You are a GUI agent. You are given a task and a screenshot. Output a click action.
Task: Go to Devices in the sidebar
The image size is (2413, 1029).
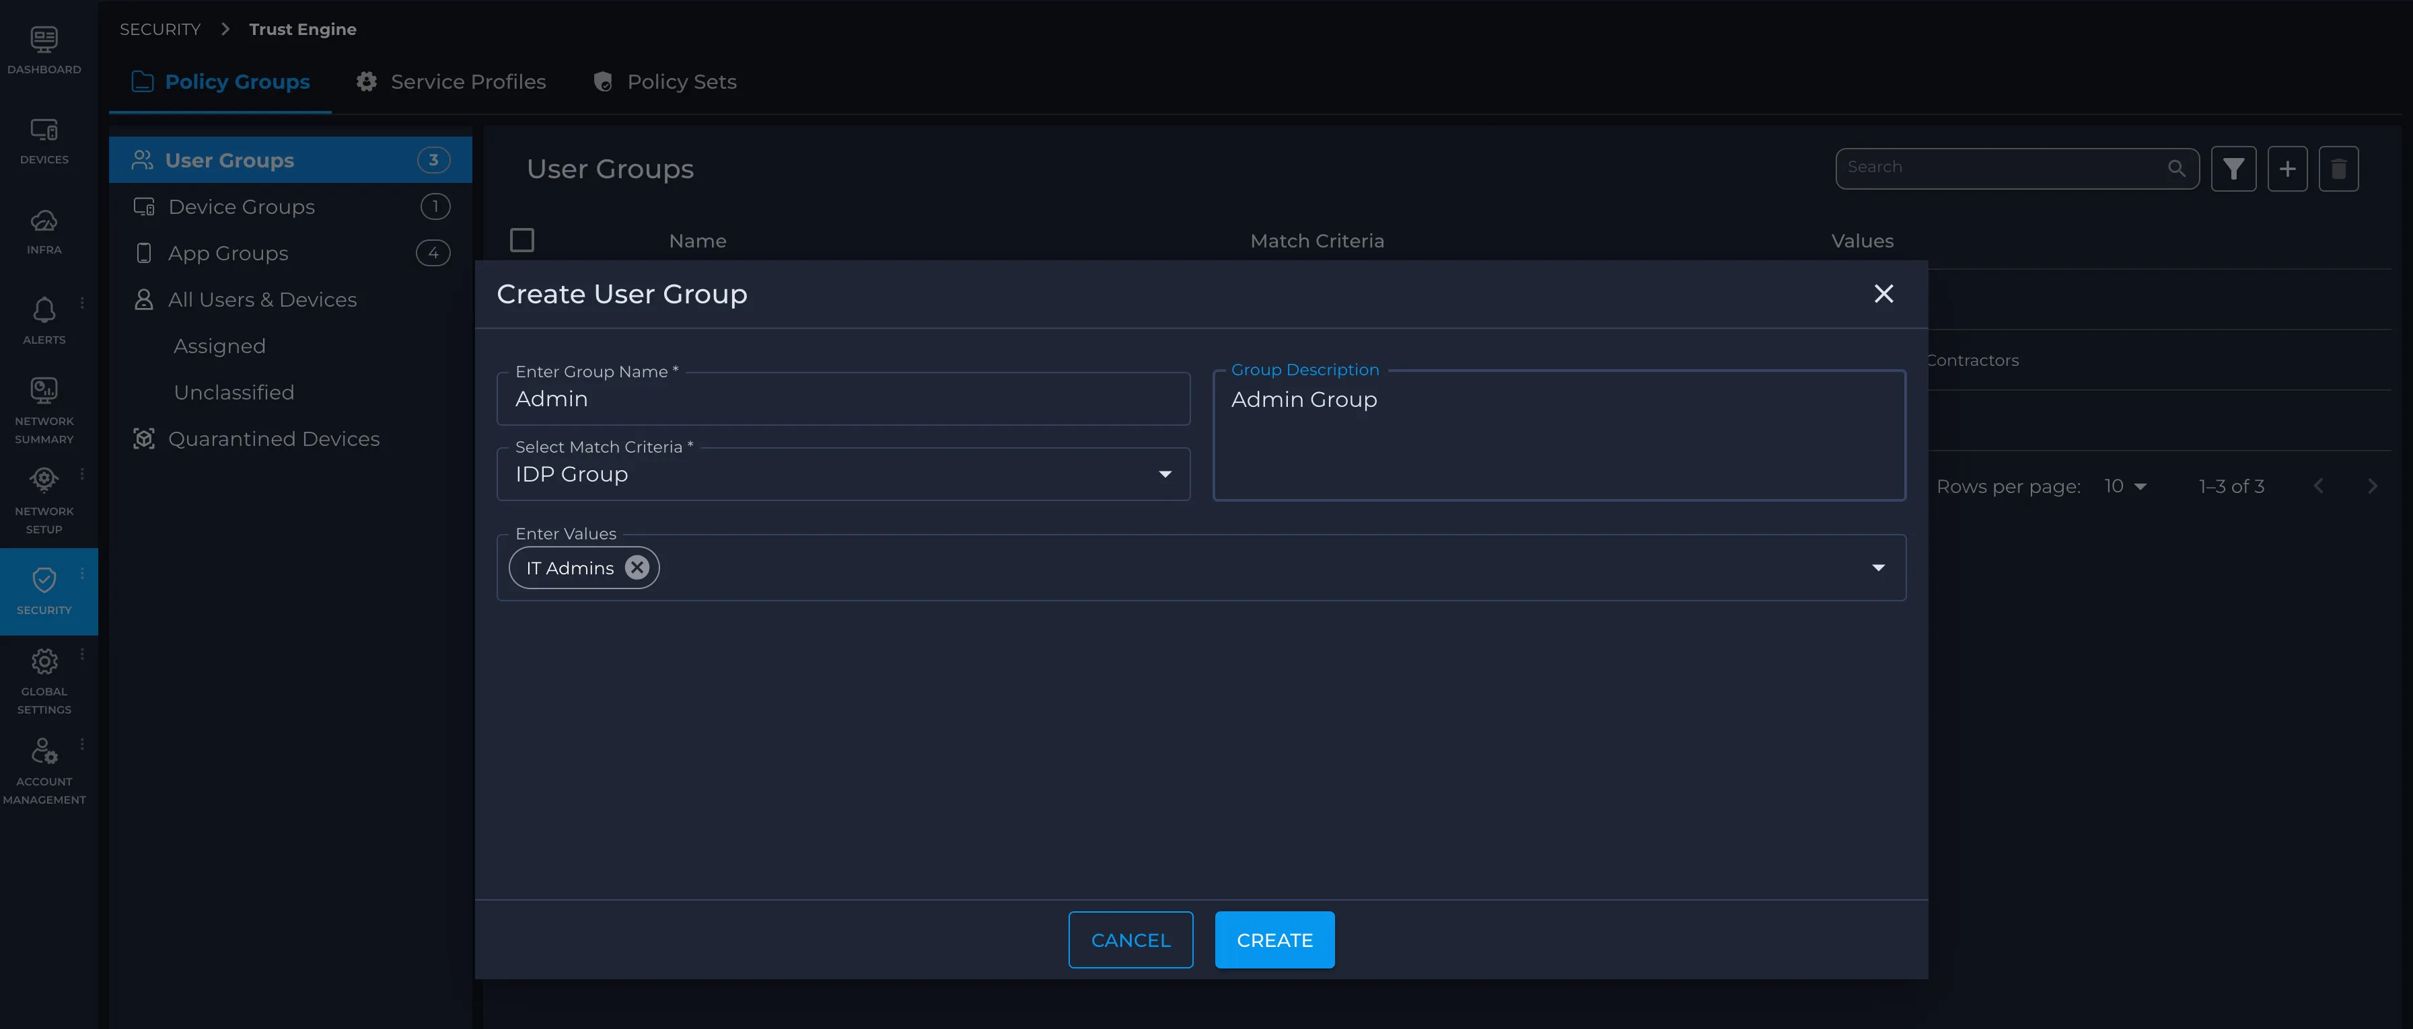pyautogui.click(x=44, y=141)
